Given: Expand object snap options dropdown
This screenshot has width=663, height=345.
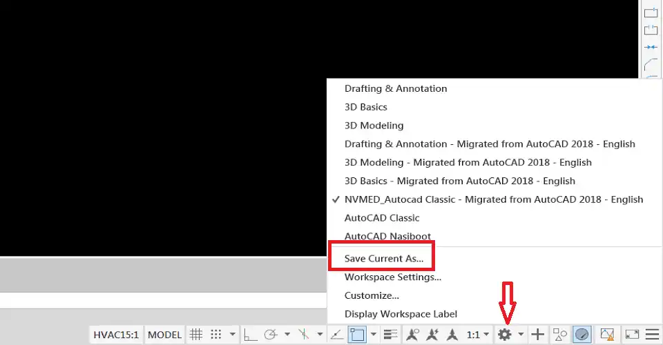Looking at the screenshot, I should click(x=374, y=335).
